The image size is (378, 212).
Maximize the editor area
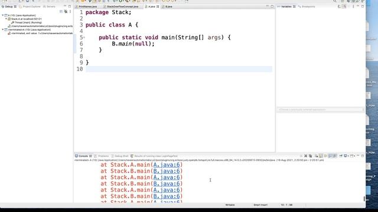[272, 6]
